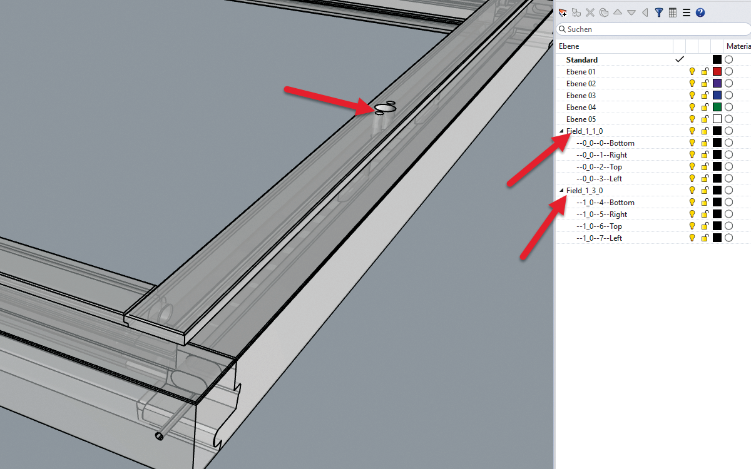Image resolution: width=751 pixels, height=469 pixels.
Task: Select the Ebene 05 layer
Action: pyautogui.click(x=581, y=119)
